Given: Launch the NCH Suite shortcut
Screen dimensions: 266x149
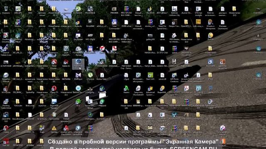Looking at the screenshot, I should 6,89.
